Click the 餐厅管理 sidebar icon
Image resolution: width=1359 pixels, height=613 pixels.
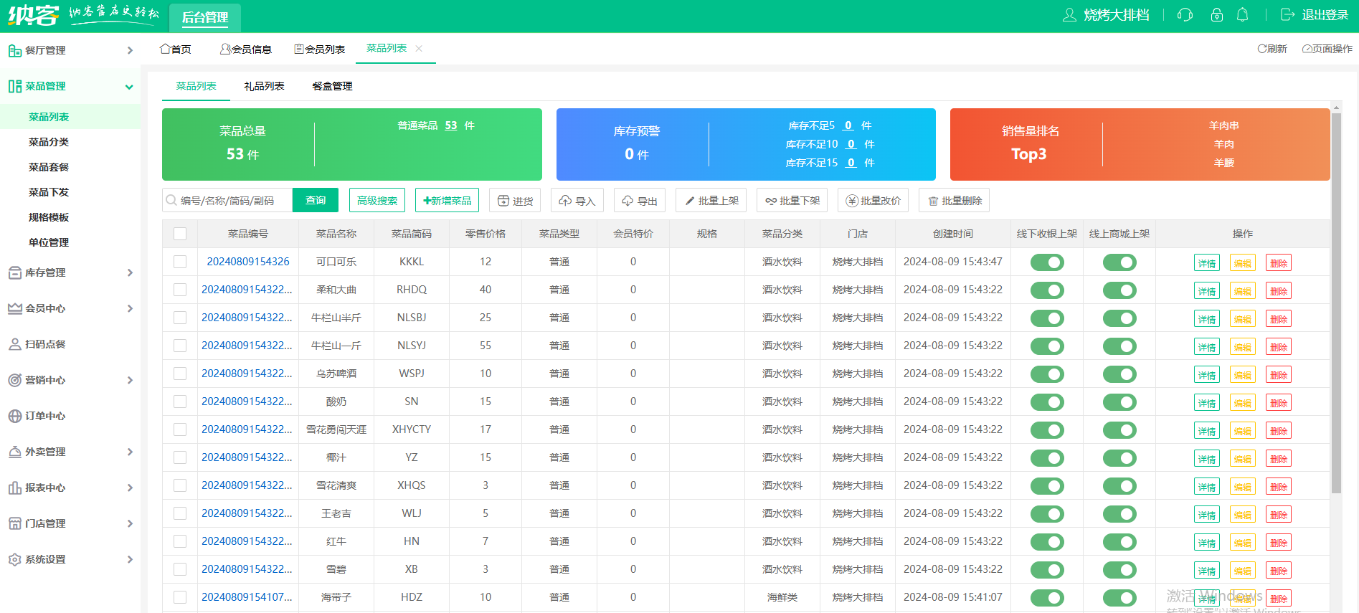[14, 50]
